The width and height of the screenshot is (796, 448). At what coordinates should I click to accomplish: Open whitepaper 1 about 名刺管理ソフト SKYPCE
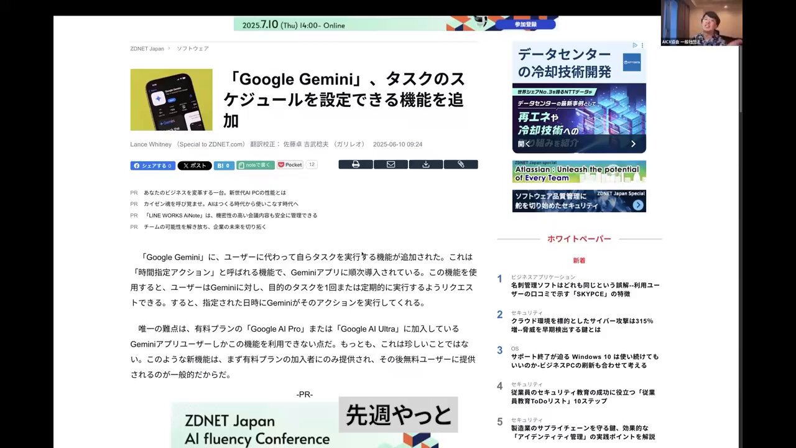point(585,289)
